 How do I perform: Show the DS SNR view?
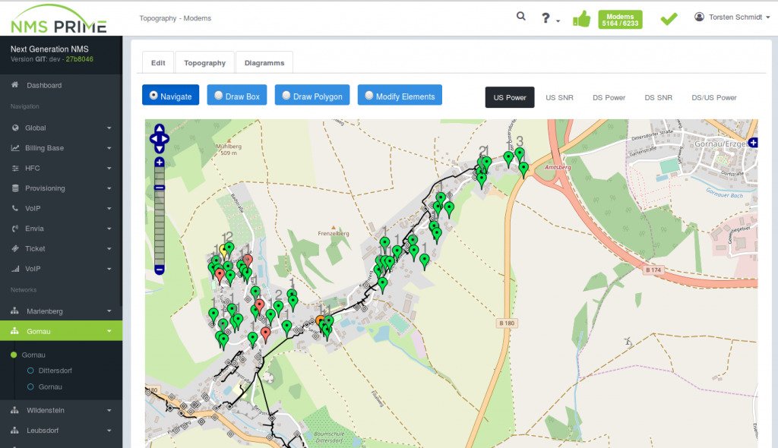coord(659,97)
